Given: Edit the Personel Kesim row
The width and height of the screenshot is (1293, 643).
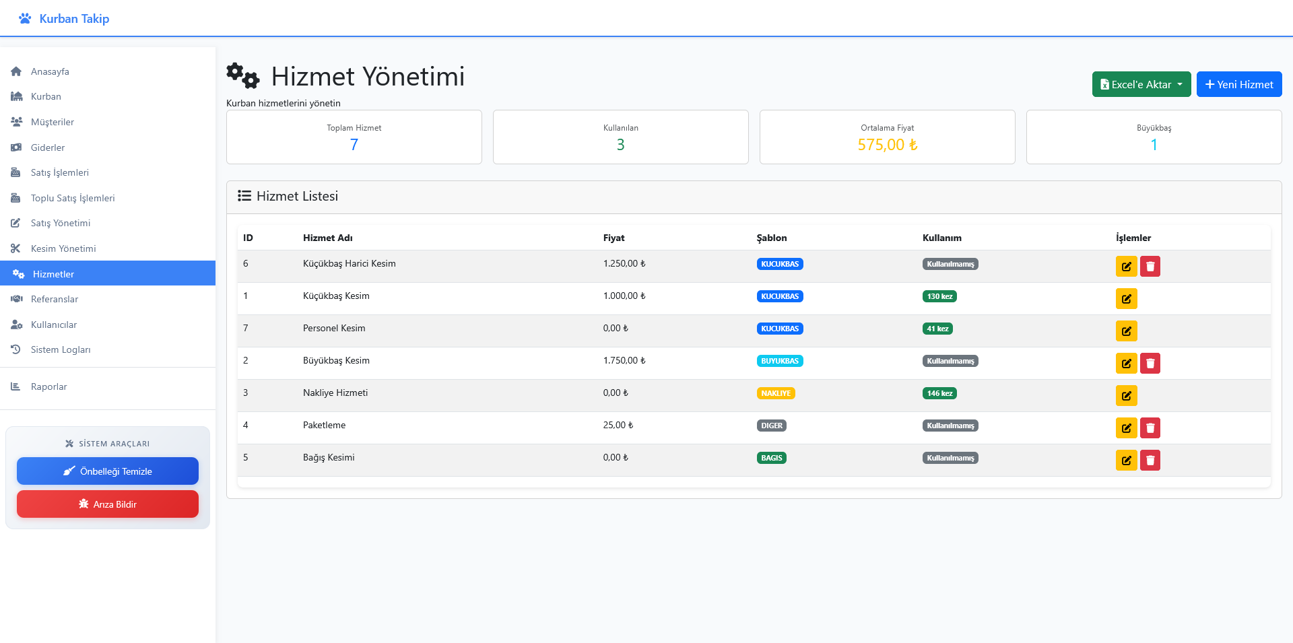Looking at the screenshot, I should [1126, 331].
